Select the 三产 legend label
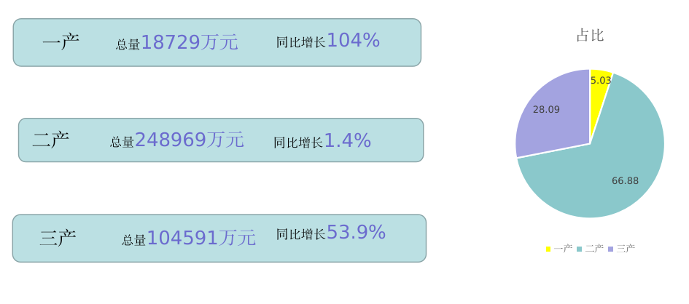689x304 pixels. [626, 249]
